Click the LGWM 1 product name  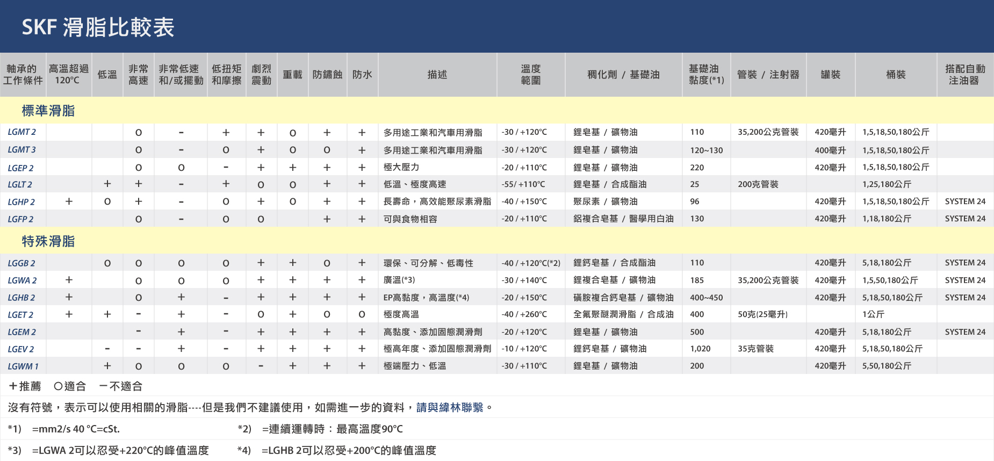click(23, 366)
